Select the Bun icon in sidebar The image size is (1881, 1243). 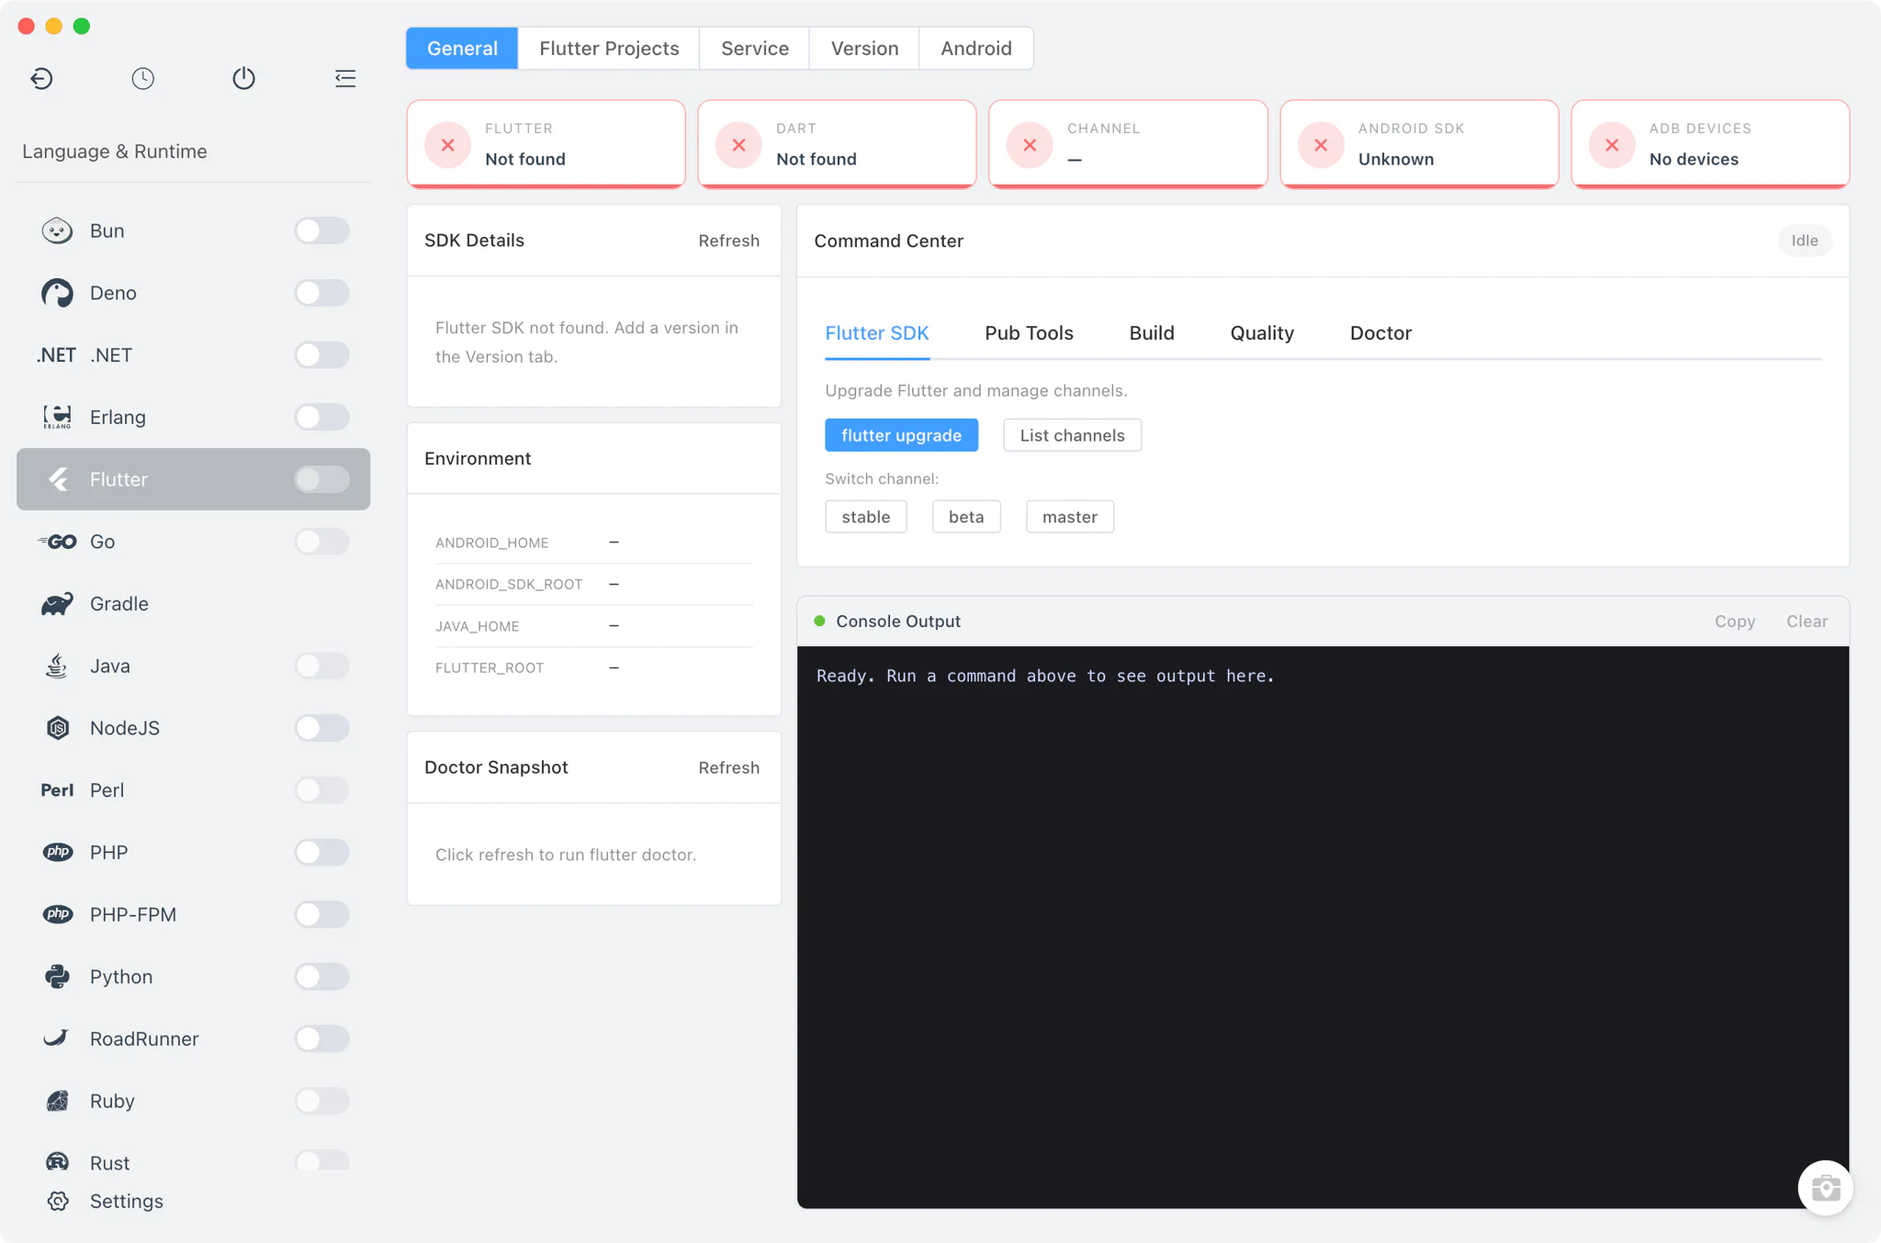[x=57, y=230]
